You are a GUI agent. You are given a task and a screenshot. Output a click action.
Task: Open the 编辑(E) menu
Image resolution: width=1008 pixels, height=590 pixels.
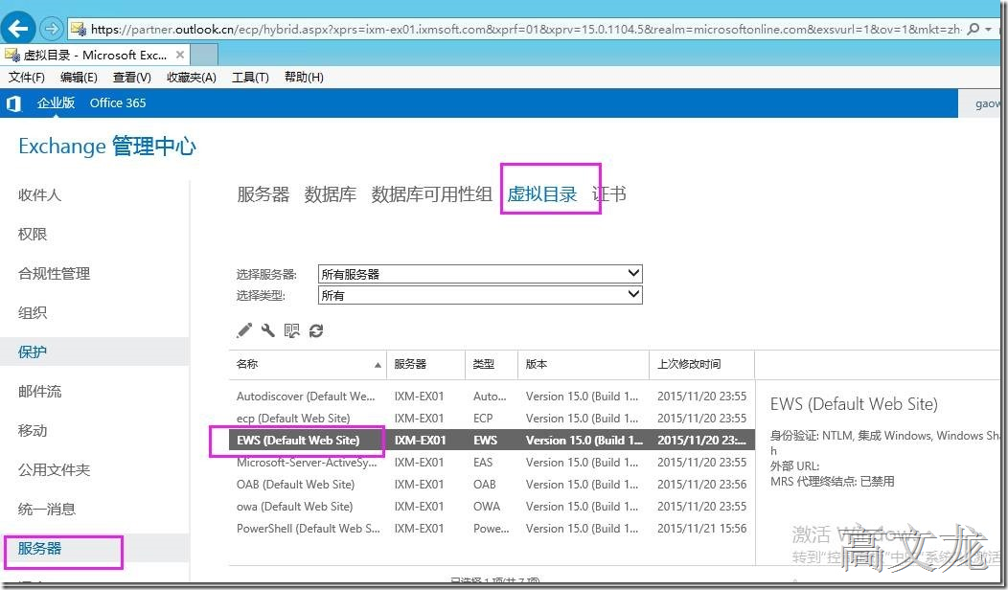pos(79,78)
